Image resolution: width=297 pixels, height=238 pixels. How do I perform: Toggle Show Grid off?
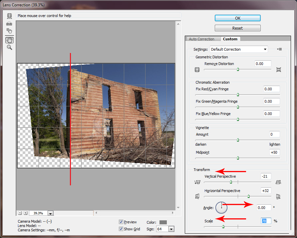click(121, 229)
